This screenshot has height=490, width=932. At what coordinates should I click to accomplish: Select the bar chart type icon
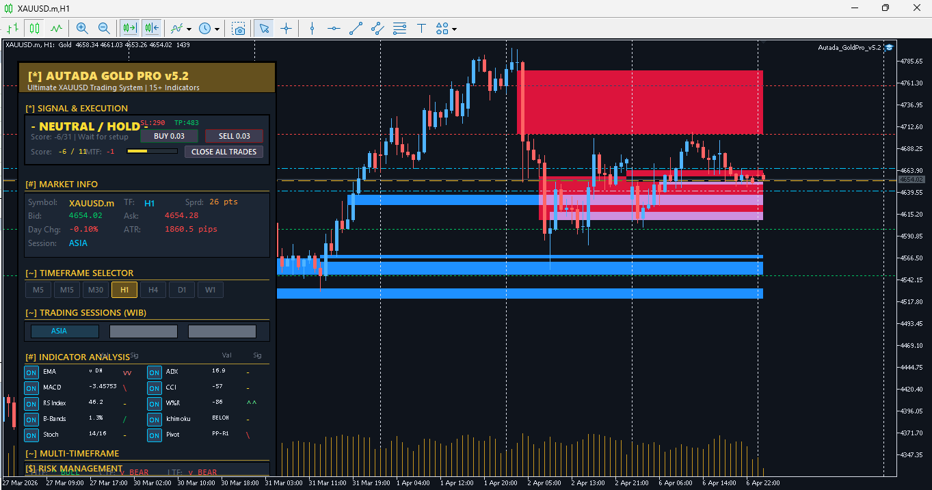click(12, 28)
